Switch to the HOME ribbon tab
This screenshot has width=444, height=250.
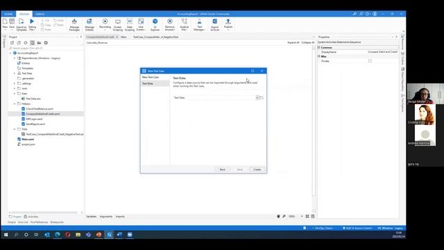pos(8,14)
